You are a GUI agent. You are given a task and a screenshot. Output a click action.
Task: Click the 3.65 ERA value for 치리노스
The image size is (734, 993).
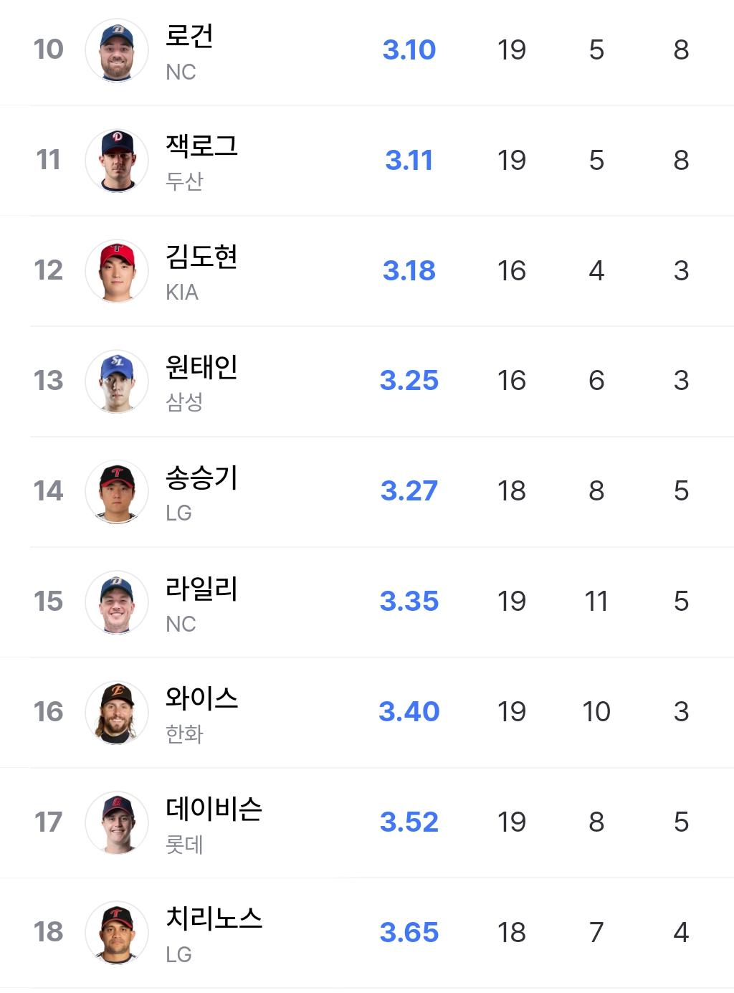pyautogui.click(x=409, y=932)
